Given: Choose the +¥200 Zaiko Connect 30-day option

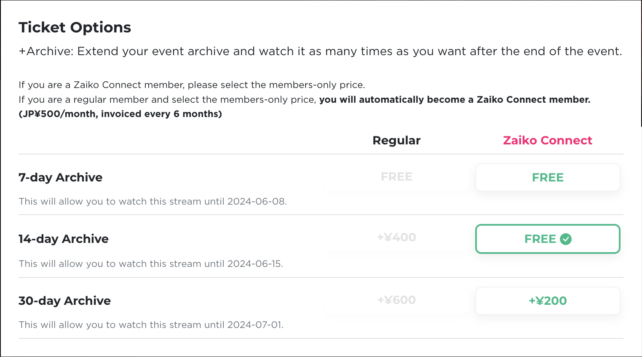Looking at the screenshot, I should click(547, 301).
